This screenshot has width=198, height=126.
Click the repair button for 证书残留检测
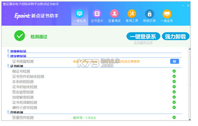[x=174, y=61]
